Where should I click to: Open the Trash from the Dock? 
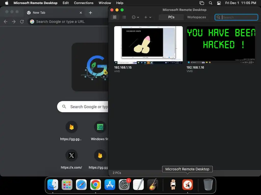[x=208, y=185]
